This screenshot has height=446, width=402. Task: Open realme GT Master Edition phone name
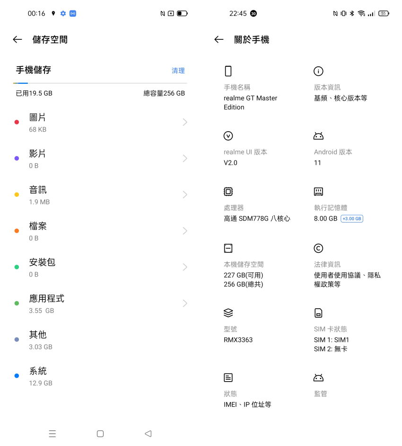pos(250,103)
